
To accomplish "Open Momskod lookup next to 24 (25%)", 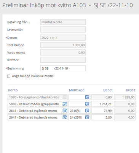I will [87, 117].
